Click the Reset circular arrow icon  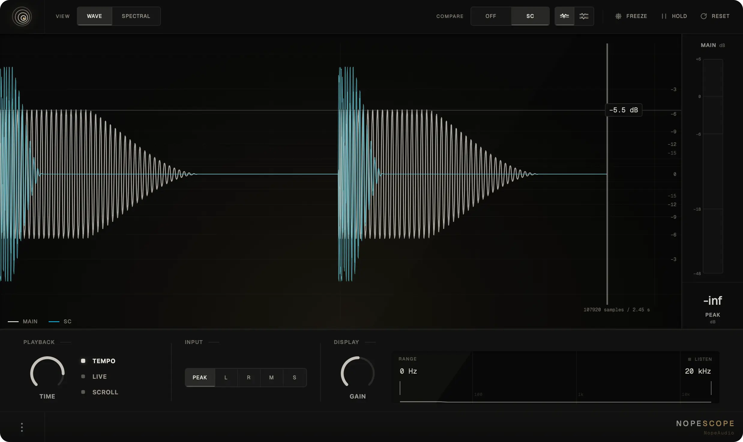[704, 16]
